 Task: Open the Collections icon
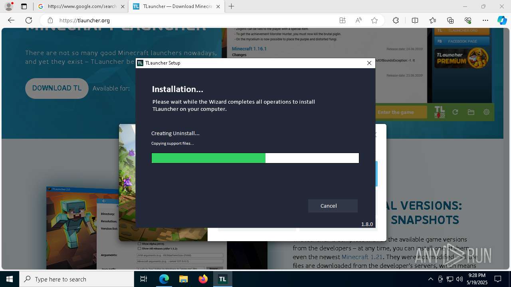[450, 20]
